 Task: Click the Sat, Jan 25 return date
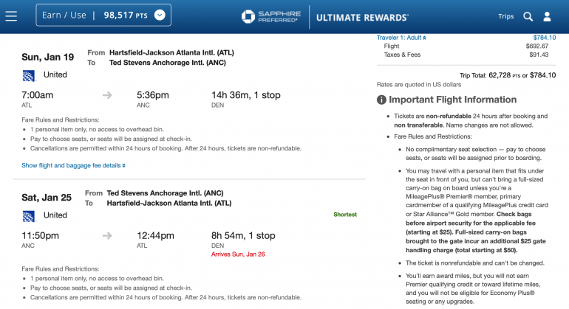[x=47, y=197]
